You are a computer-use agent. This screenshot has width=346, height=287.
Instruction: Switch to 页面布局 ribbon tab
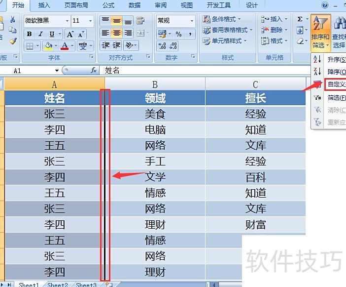(x=76, y=5)
